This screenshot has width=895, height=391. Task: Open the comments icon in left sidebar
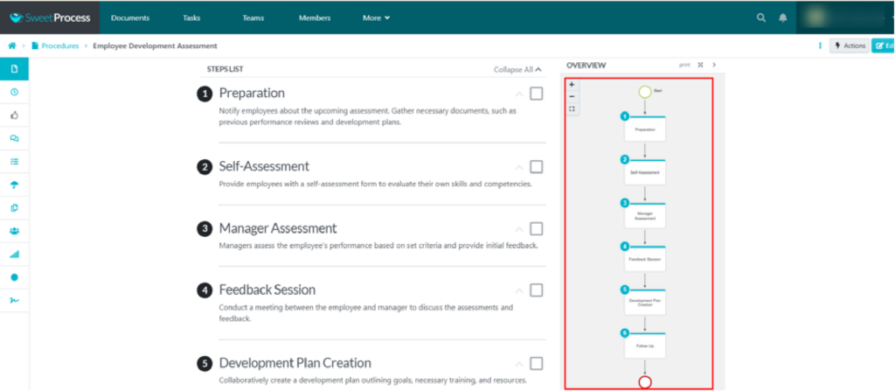(x=14, y=138)
